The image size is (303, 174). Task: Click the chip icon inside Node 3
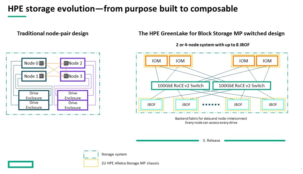[66, 76]
